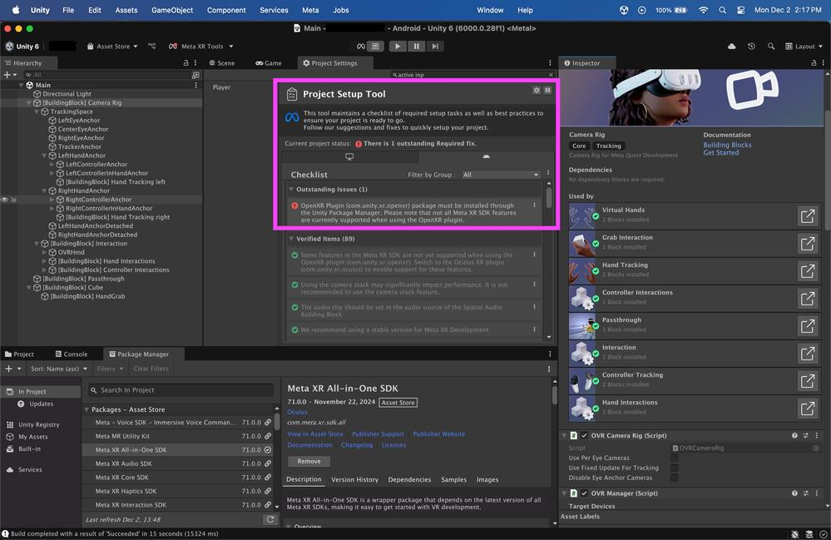The width and height of the screenshot is (831, 540).
Task: Pause playback in the toolbar
Action: tap(416, 46)
